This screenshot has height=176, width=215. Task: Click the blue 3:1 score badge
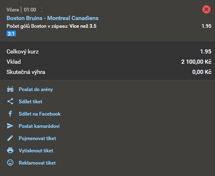11,33
